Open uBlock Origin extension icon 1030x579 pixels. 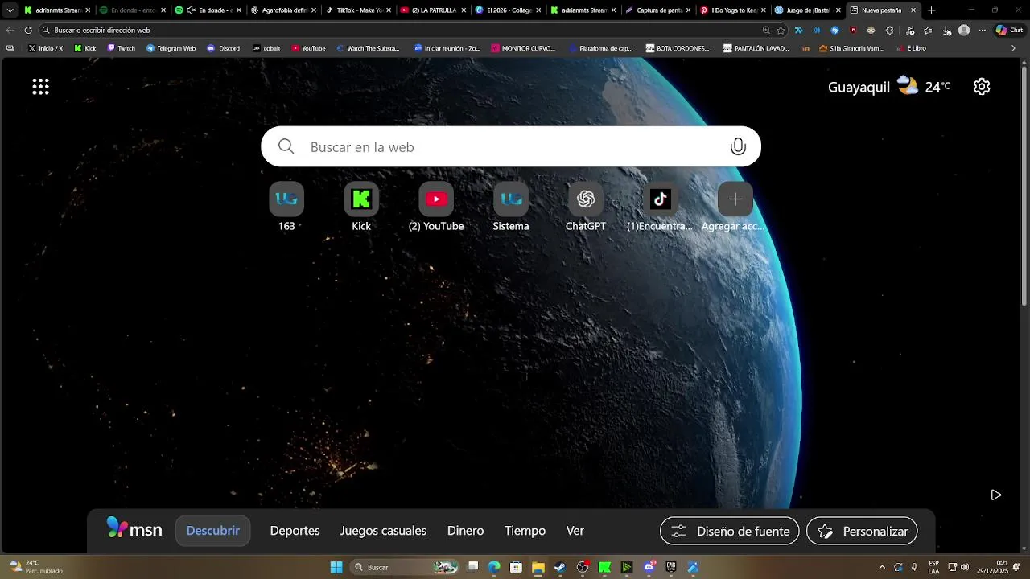point(853,30)
